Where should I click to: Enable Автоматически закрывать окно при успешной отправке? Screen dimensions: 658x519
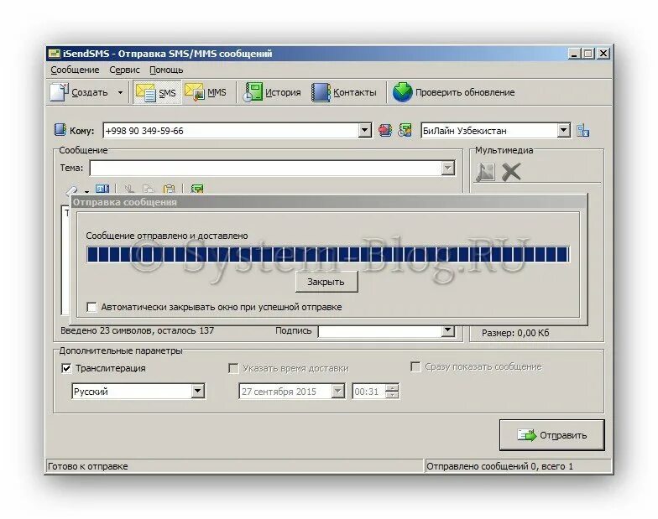tap(91, 307)
